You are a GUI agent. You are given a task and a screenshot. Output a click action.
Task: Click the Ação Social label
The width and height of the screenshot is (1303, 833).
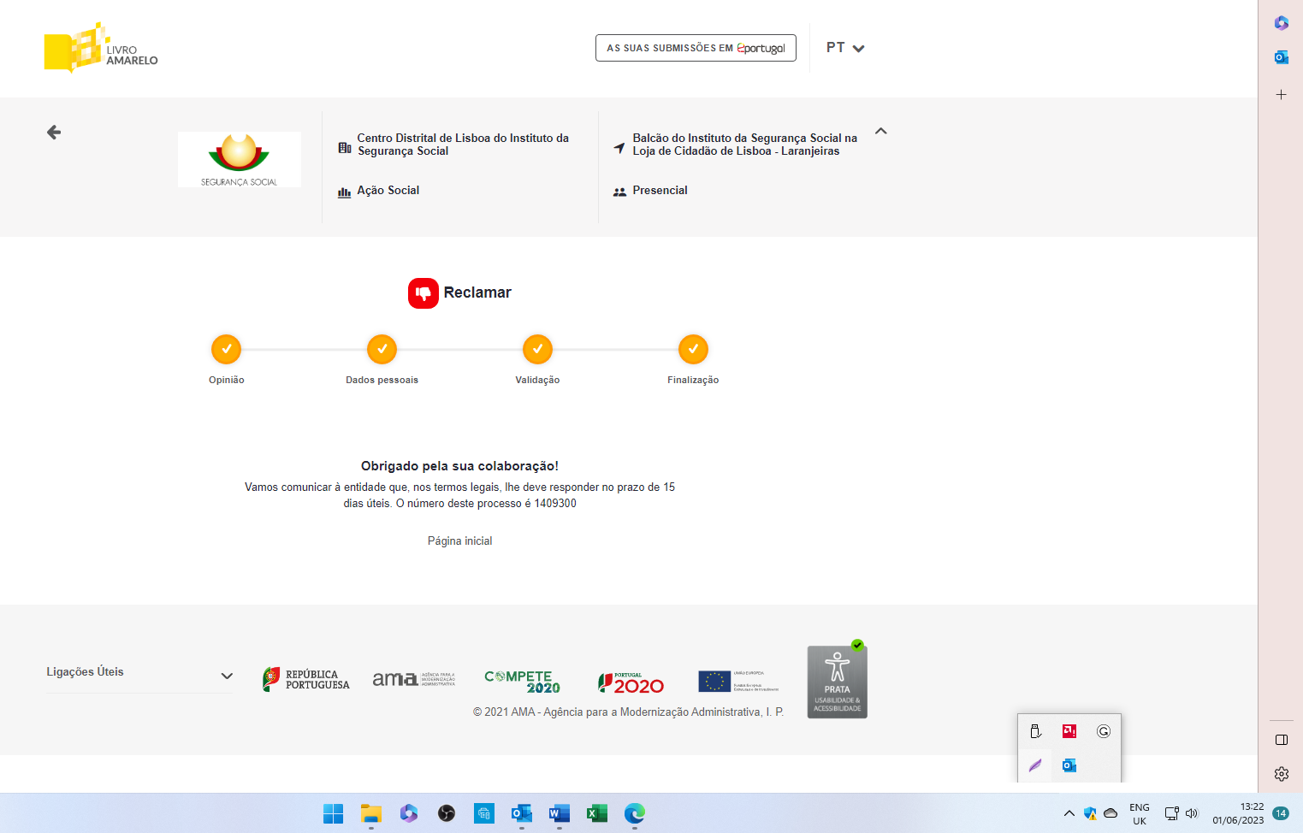click(x=388, y=190)
